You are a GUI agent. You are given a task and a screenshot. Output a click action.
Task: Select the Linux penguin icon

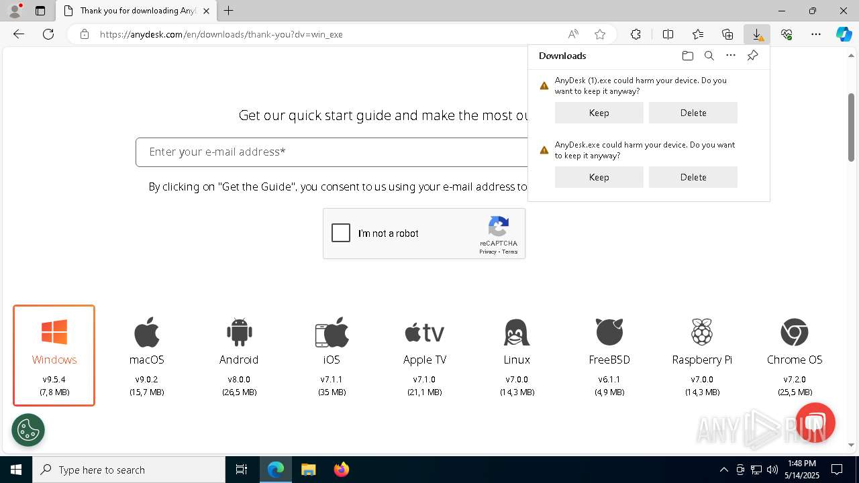(517, 332)
